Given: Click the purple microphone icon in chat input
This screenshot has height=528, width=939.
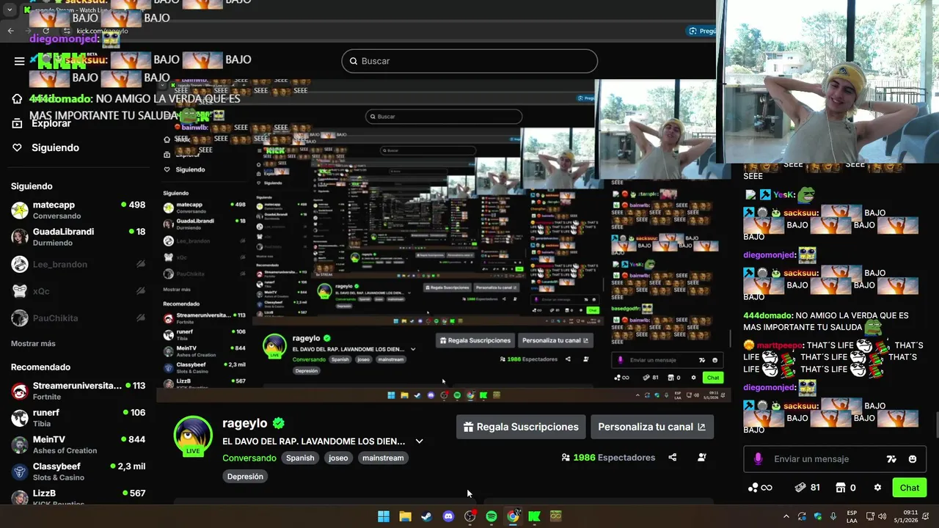Looking at the screenshot, I should coord(758,459).
